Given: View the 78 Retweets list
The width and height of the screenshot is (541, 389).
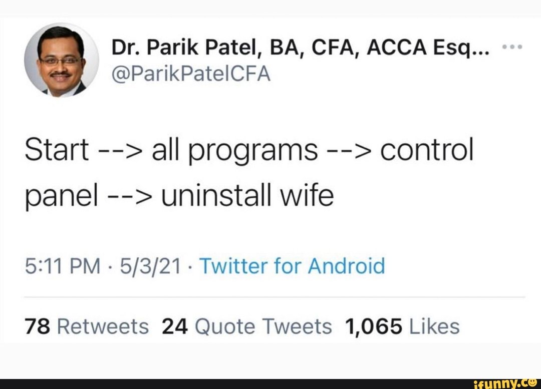Looking at the screenshot, I should point(86,326).
